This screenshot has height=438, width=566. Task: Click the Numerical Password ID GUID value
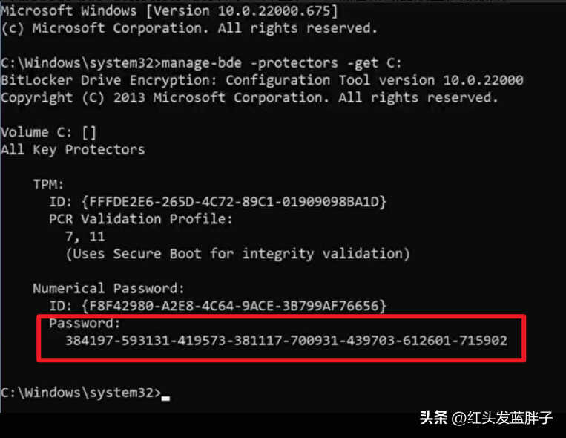pyautogui.click(x=234, y=306)
